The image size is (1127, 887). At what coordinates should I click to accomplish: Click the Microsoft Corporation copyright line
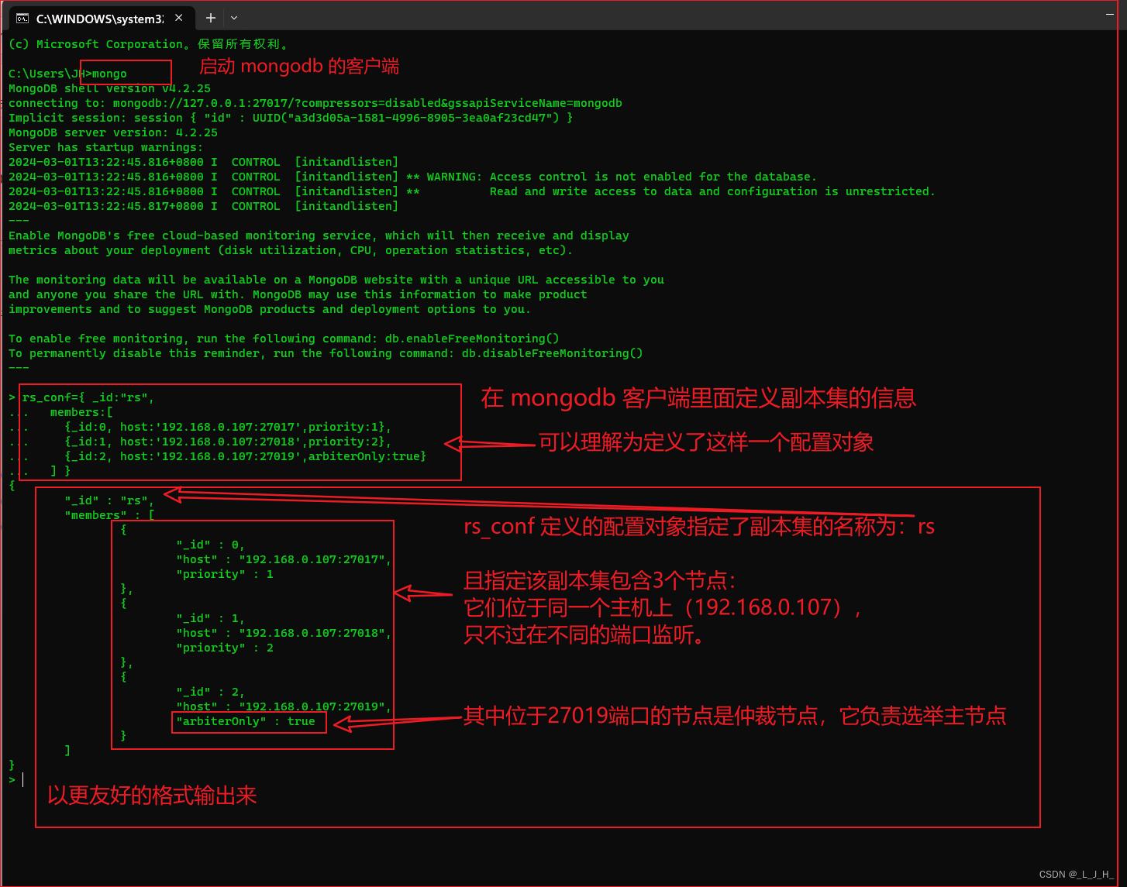click(149, 44)
